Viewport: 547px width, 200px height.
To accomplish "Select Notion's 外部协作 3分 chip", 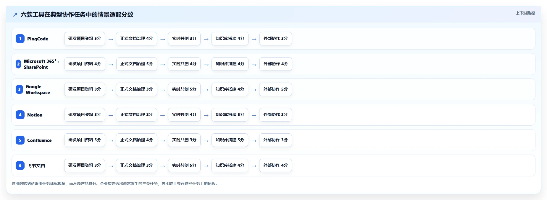I will tap(276, 115).
